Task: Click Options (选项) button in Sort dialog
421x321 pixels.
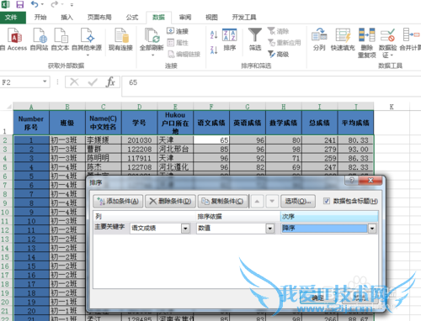Action: [298, 201]
